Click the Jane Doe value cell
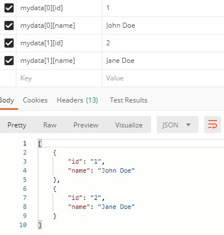Screen dimensions: 224x235 pos(163,61)
